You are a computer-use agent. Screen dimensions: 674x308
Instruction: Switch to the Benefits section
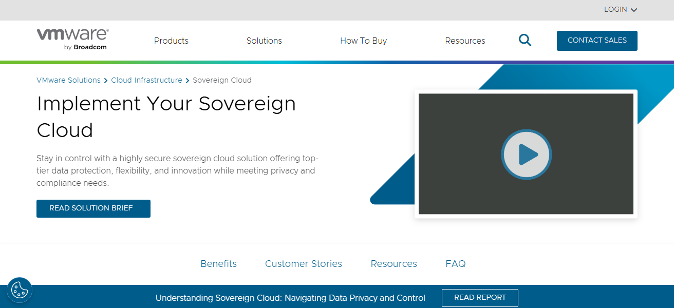pos(218,263)
